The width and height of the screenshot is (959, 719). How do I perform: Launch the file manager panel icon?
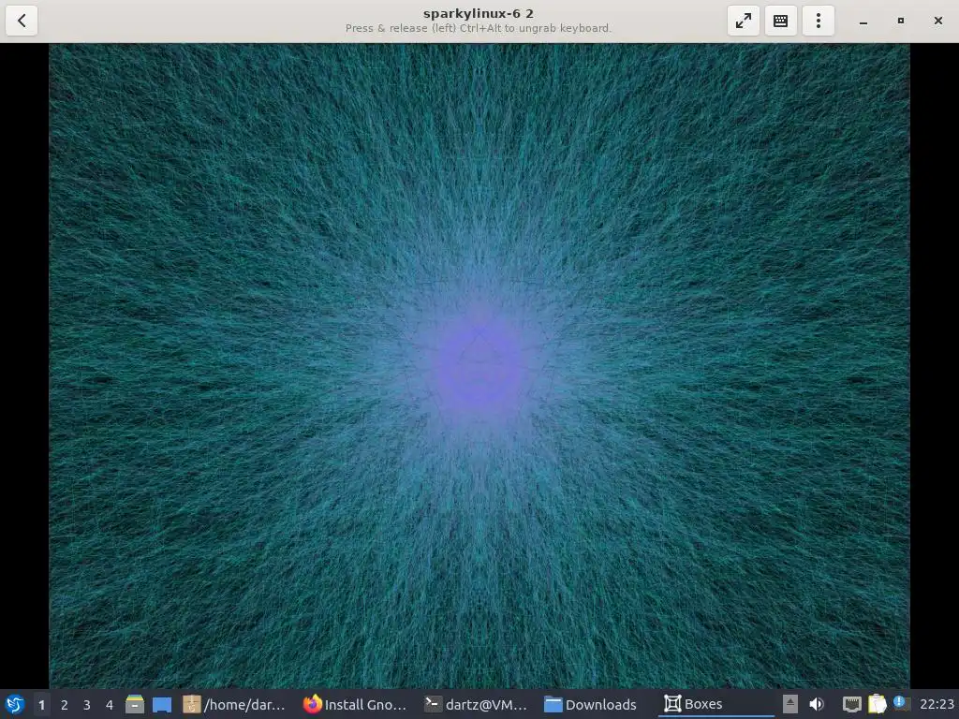(x=135, y=704)
